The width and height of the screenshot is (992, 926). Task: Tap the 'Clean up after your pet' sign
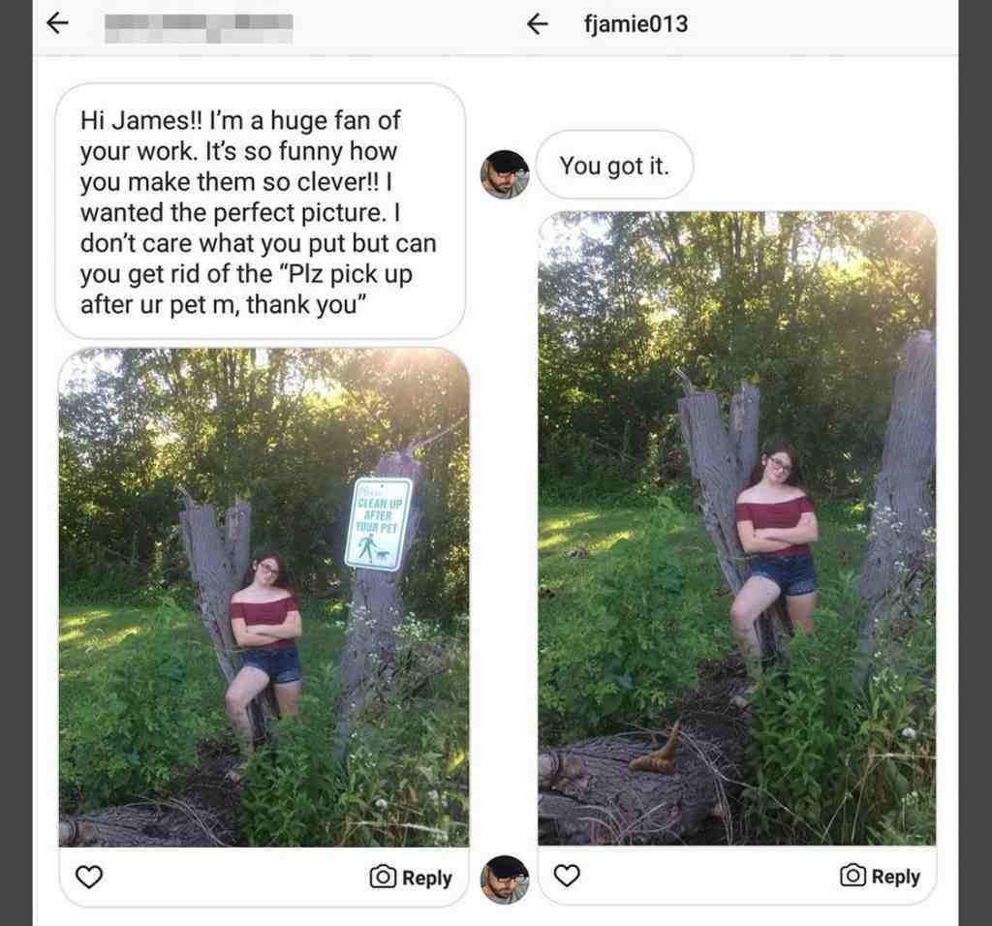379,524
